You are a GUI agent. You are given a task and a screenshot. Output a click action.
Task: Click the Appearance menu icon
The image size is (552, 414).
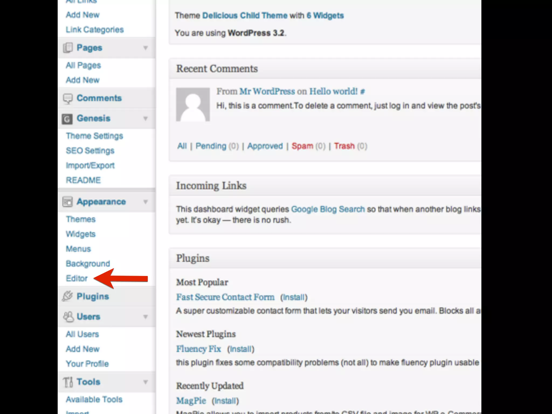click(x=67, y=202)
